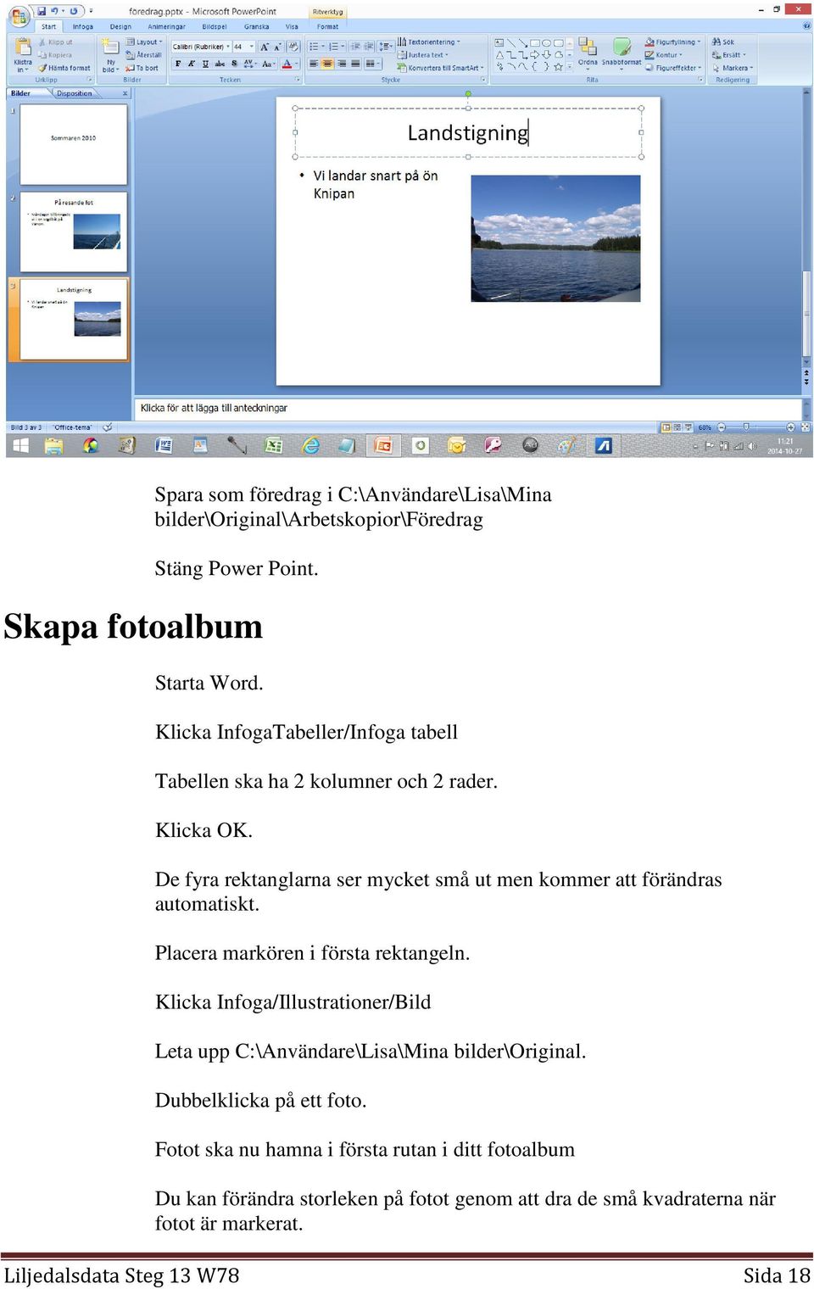Open the Layout dropdown
The image size is (814, 1289).
coord(144,42)
